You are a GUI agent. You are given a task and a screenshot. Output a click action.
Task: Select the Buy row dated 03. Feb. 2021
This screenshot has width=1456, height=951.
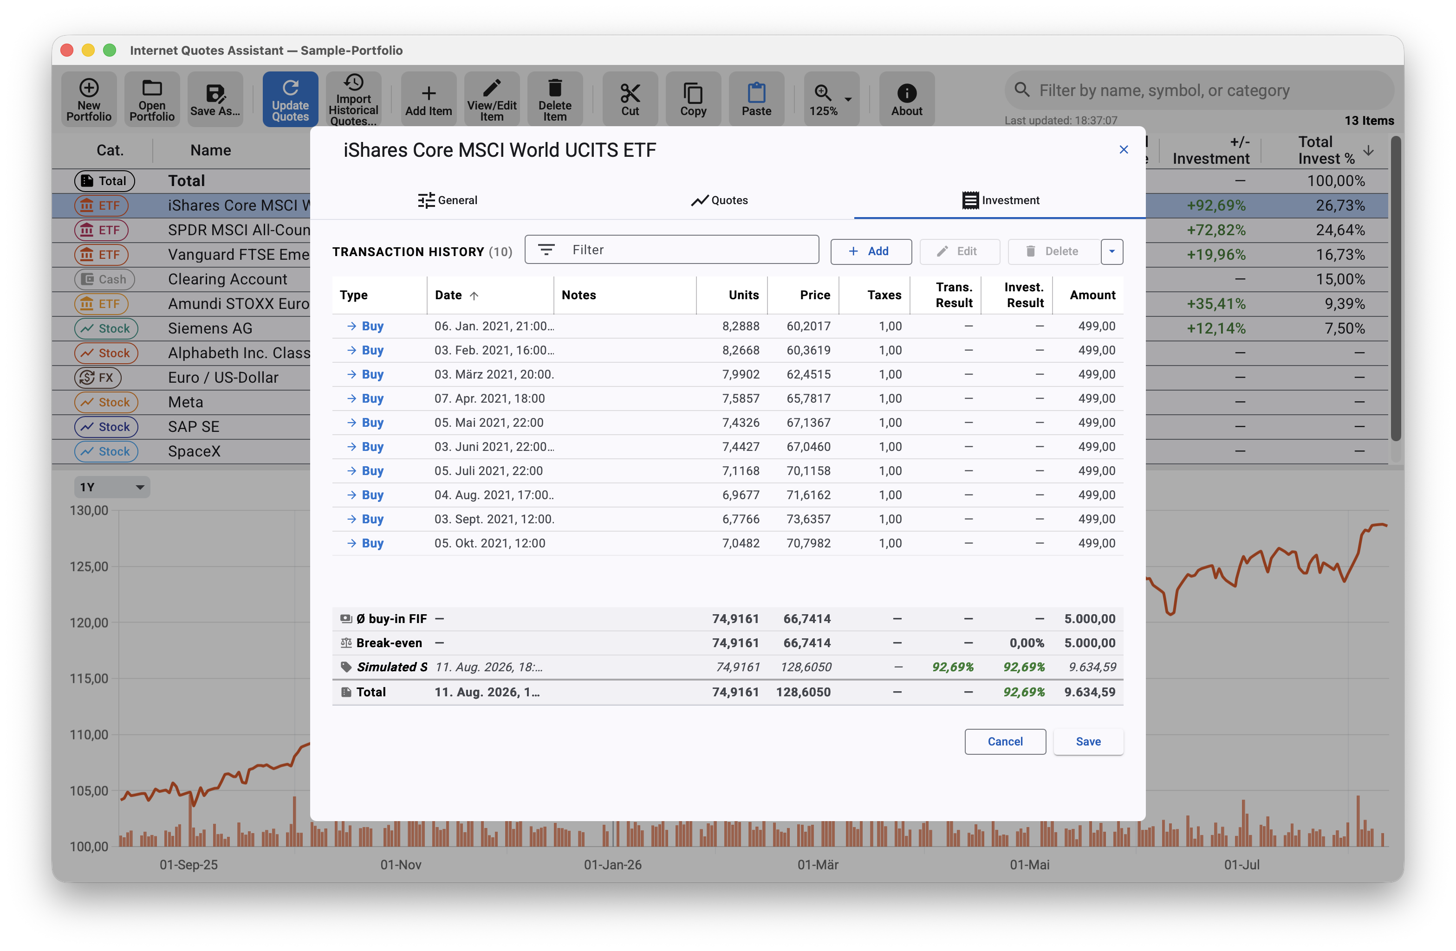728,350
